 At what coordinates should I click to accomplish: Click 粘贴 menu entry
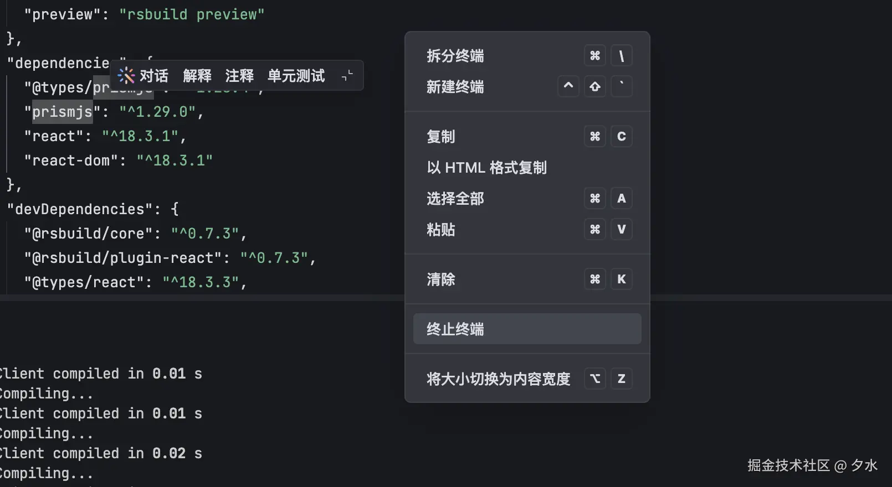(x=527, y=230)
